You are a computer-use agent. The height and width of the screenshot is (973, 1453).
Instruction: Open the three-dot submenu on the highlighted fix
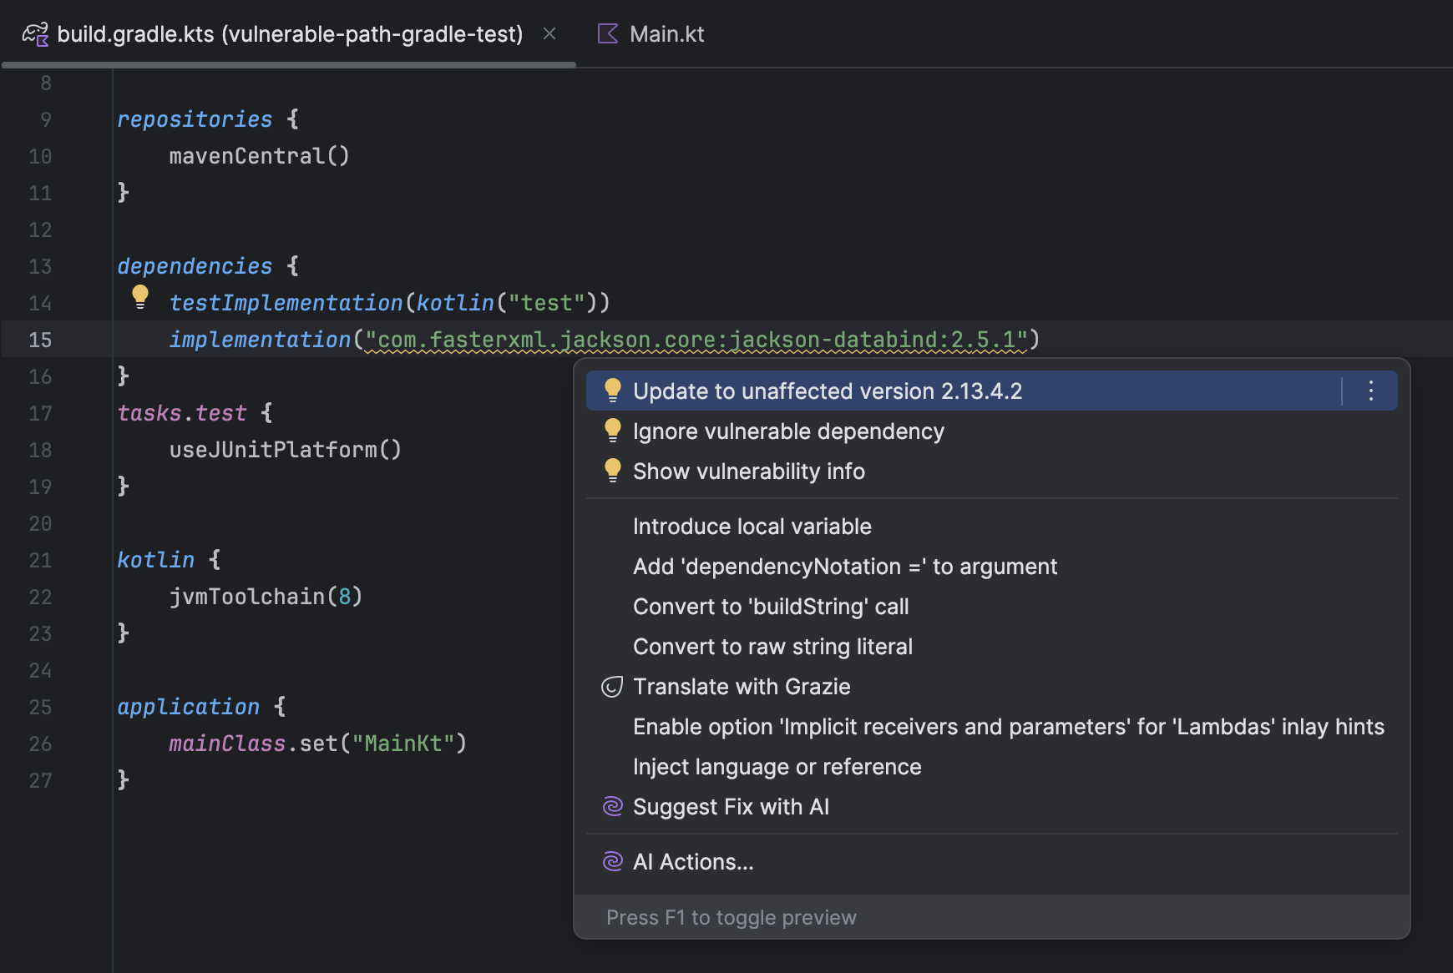click(x=1369, y=390)
